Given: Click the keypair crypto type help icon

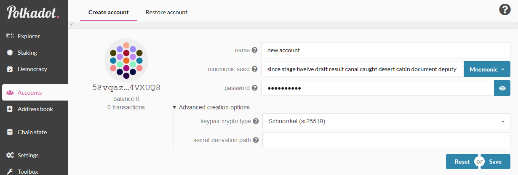Looking at the screenshot, I should point(256,121).
